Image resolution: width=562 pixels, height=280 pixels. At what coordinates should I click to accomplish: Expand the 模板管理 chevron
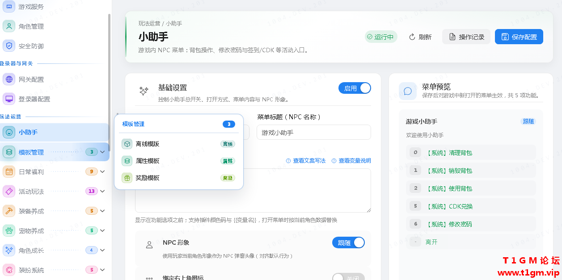pyautogui.click(x=102, y=152)
